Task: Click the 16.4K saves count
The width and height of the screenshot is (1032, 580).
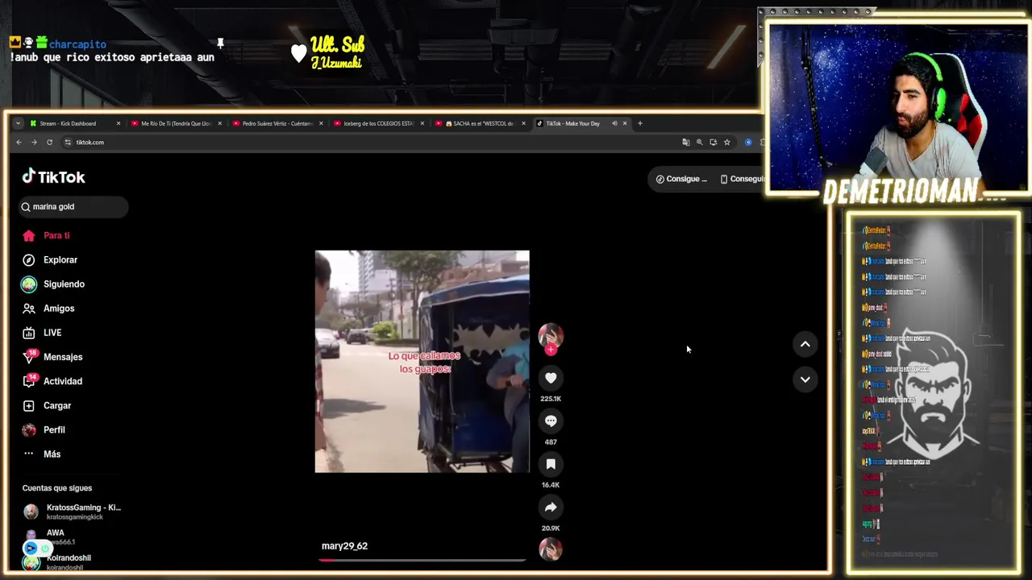Action: [551, 485]
